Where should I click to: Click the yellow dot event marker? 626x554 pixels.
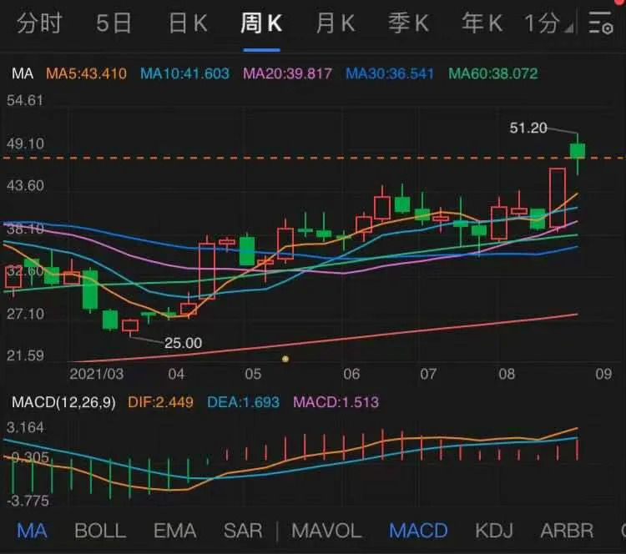(x=285, y=359)
